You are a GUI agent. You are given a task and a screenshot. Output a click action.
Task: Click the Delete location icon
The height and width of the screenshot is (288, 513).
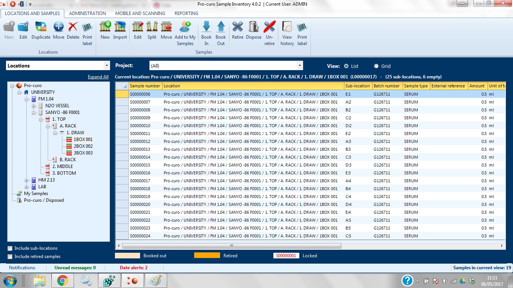click(73, 27)
